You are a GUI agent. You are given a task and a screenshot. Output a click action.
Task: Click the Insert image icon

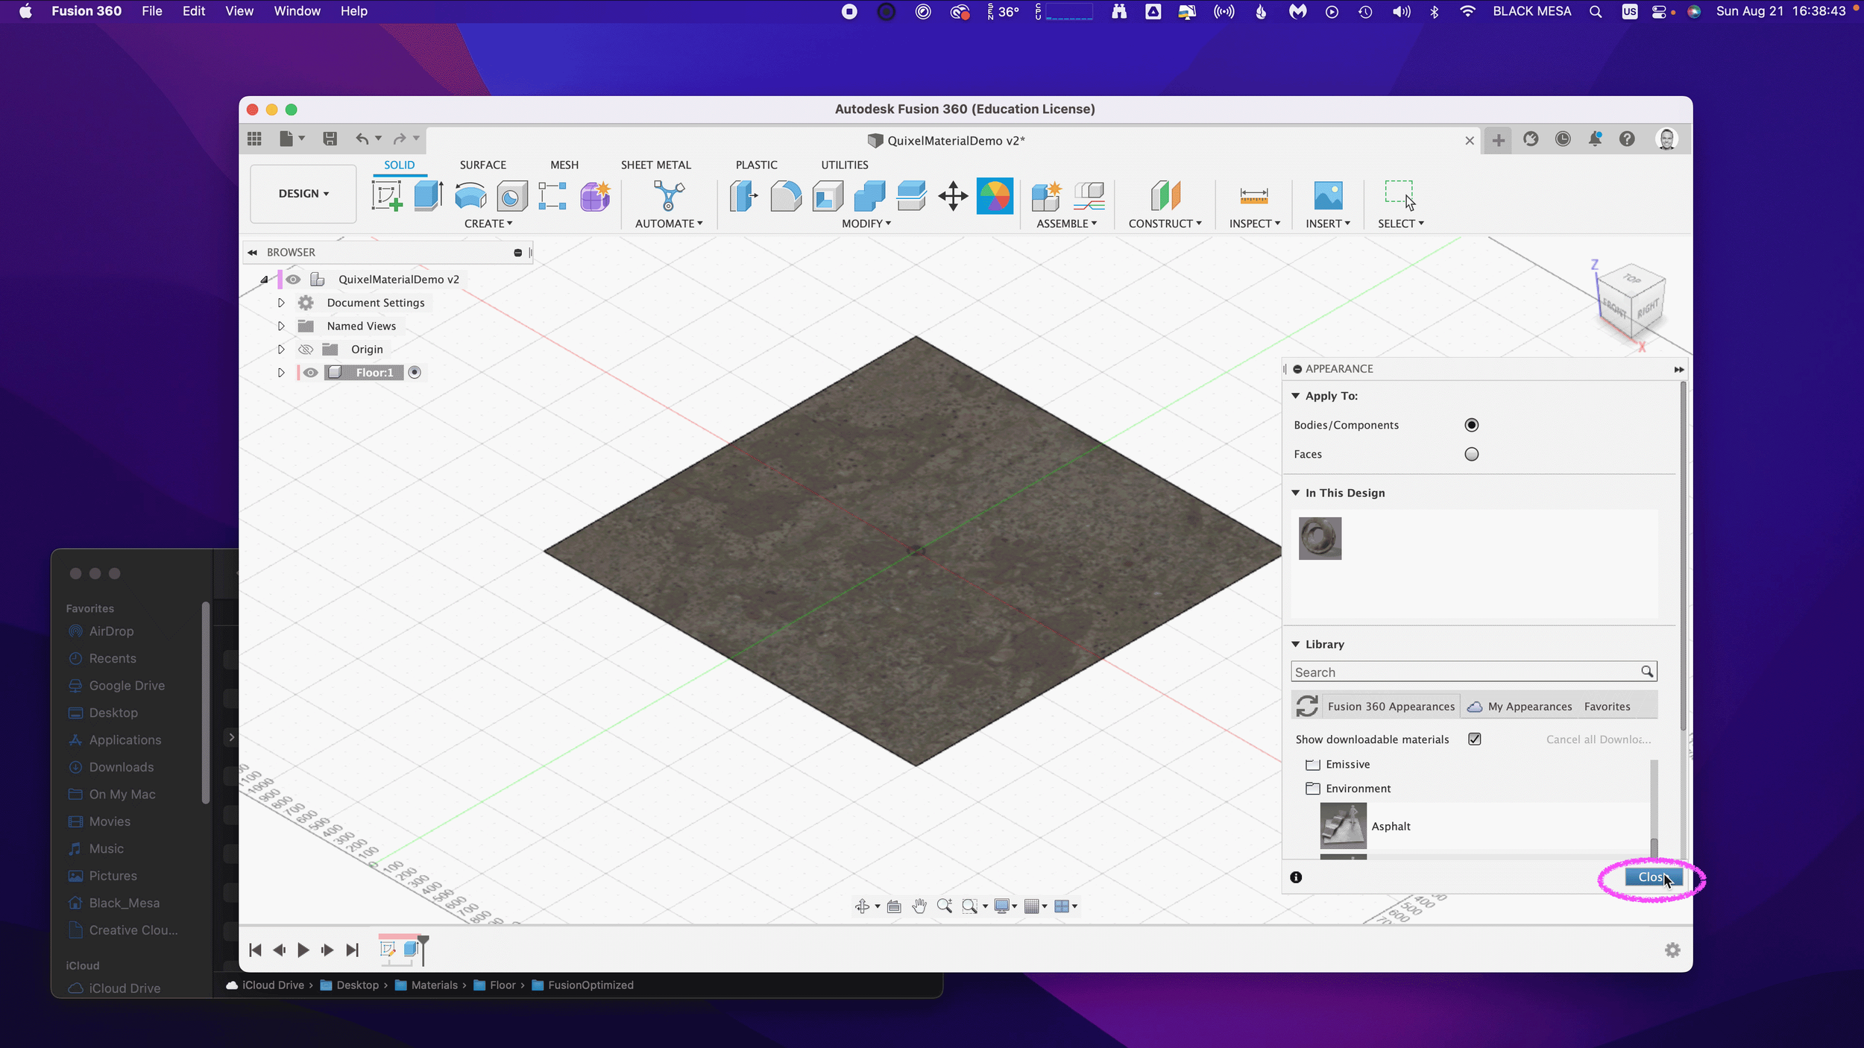tap(1328, 196)
